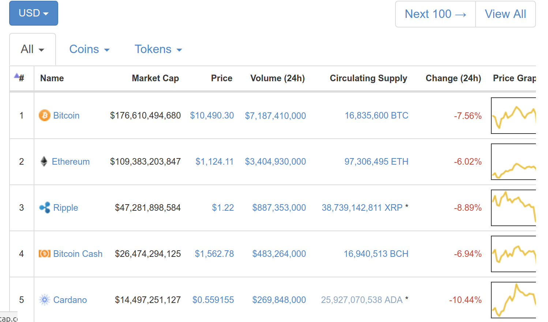Open the Ripple link

[x=65, y=208]
